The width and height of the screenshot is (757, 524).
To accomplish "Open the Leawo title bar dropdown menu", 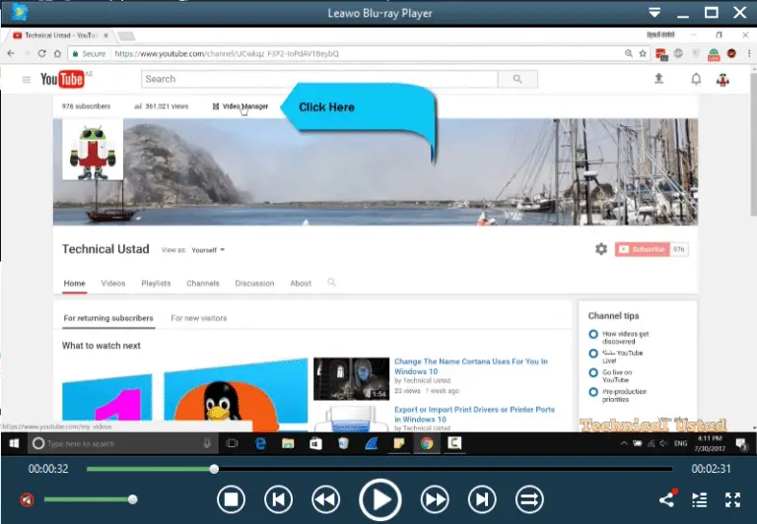I will pos(654,13).
